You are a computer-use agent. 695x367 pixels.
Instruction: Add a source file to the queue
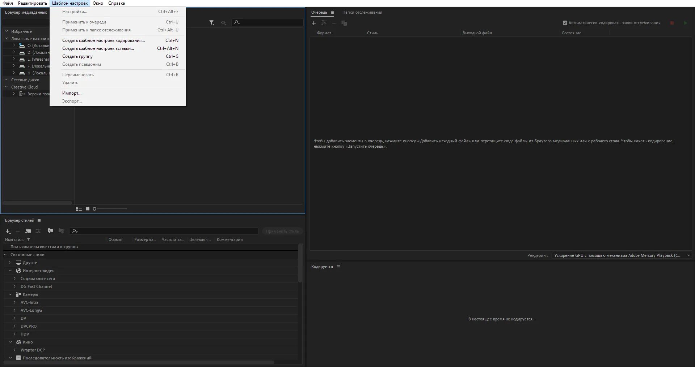(x=314, y=23)
